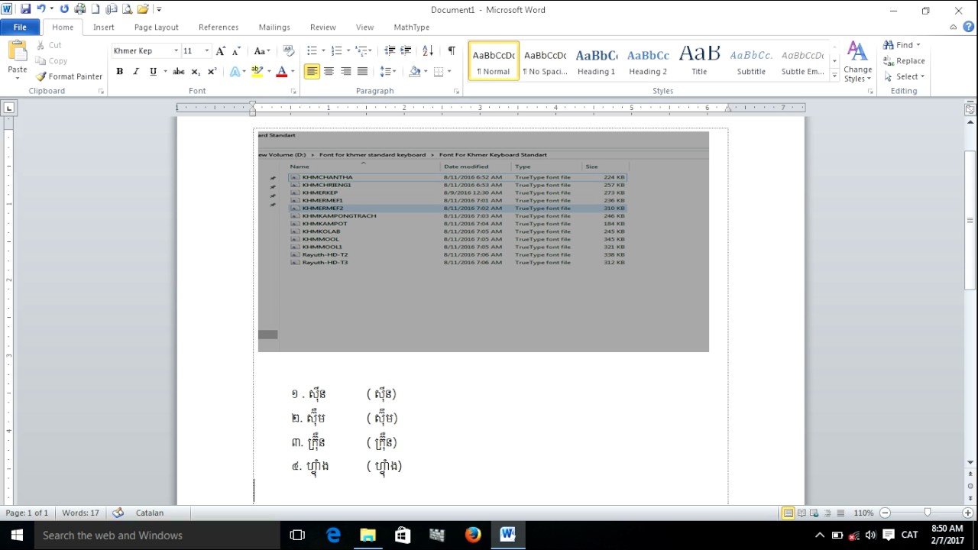Apply superscript formatting
Screen dimensions: 978x550
pyautogui.click(x=212, y=71)
